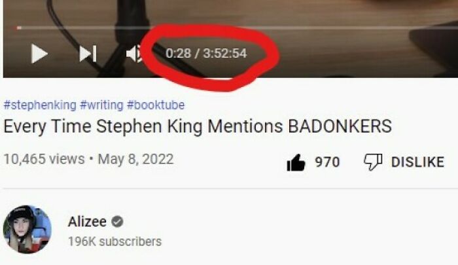Open the #writing hashtag link
Image resolution: width=458 pixels, height=265 pixels.
(x=101, y=105)
